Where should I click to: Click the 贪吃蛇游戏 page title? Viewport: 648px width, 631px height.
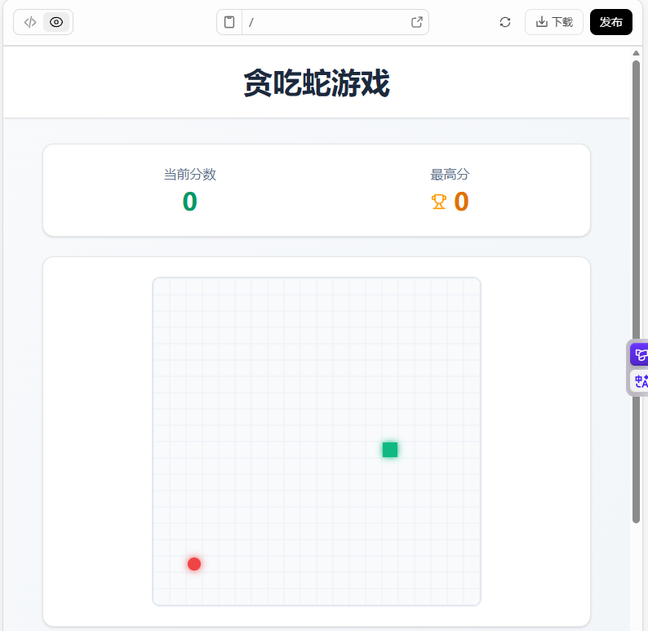(x=317, y=83)
